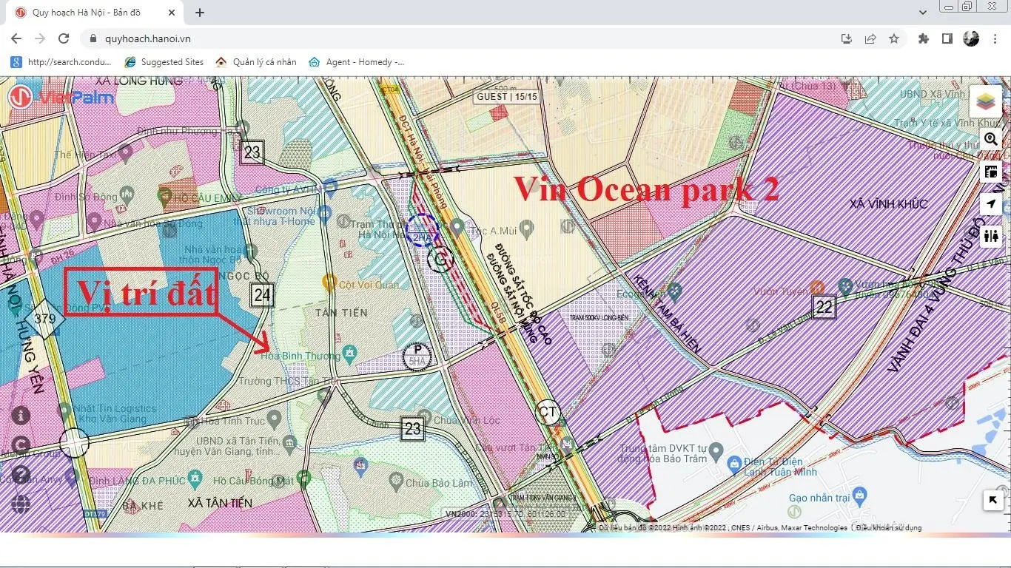Click the man and woman figures icon

tap(991, 237)
